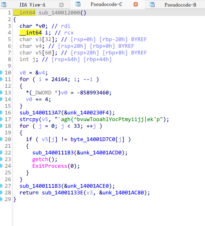Click the getch call
205x226 pixels.
coord(40,159)
